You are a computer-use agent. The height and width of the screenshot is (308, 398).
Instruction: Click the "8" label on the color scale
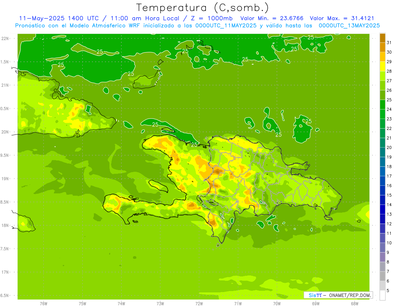388,262
